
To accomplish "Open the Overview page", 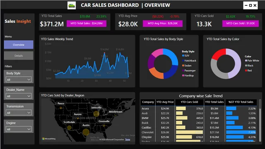I will coord(19,45).
